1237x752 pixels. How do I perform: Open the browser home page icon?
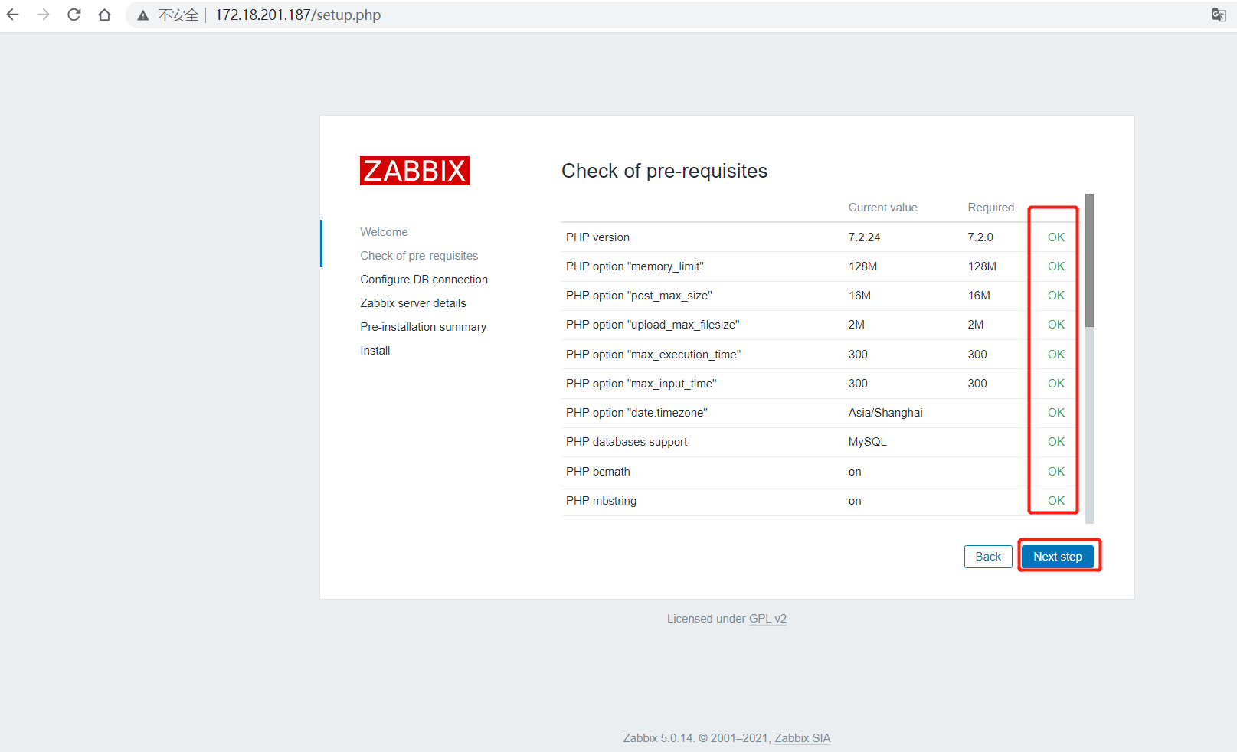pos(104,15)
